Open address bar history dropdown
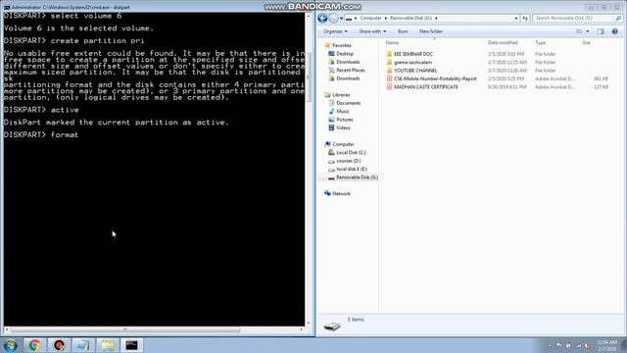The width and height of the screenshot is (627, 353). (516, 18)
